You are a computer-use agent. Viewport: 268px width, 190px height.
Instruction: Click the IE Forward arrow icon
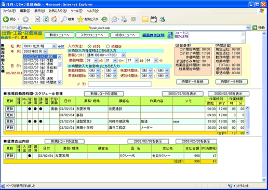click(25, 19)
